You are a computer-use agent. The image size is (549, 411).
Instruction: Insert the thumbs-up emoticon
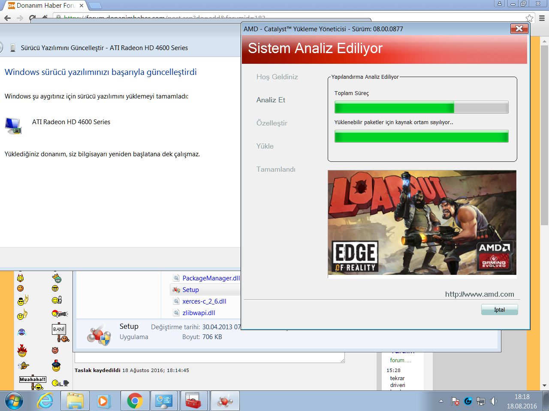click(57, 300)
